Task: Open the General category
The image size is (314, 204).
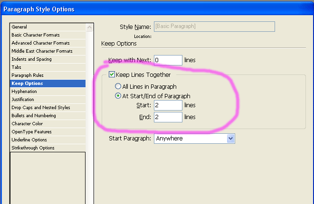Action: point(48,27)
